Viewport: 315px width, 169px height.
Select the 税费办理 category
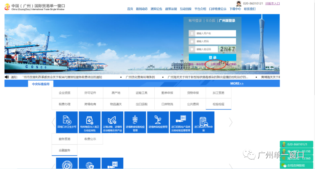point(64,104)
